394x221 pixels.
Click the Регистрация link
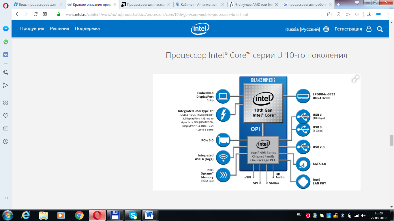[348, 29]
